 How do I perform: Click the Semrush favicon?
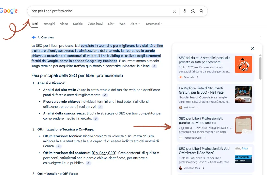(180, 77)
